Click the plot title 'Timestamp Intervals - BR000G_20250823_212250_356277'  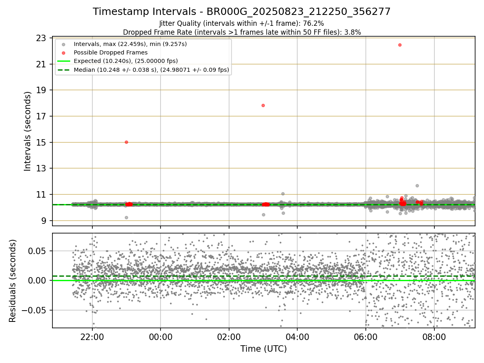[x=242, y=12]
